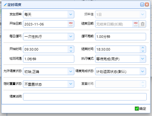
Task: Click the green check 确定 button
Action: (140, 109)
